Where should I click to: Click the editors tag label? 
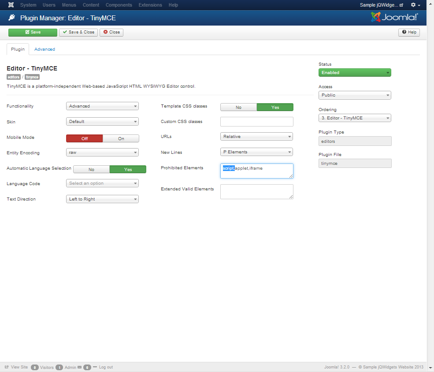tap(14, 77)
